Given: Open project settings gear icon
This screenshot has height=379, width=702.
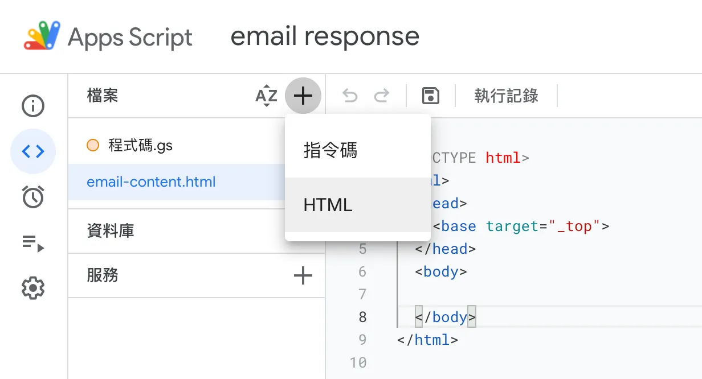Looking at the screenshot, I should (32, 288).
